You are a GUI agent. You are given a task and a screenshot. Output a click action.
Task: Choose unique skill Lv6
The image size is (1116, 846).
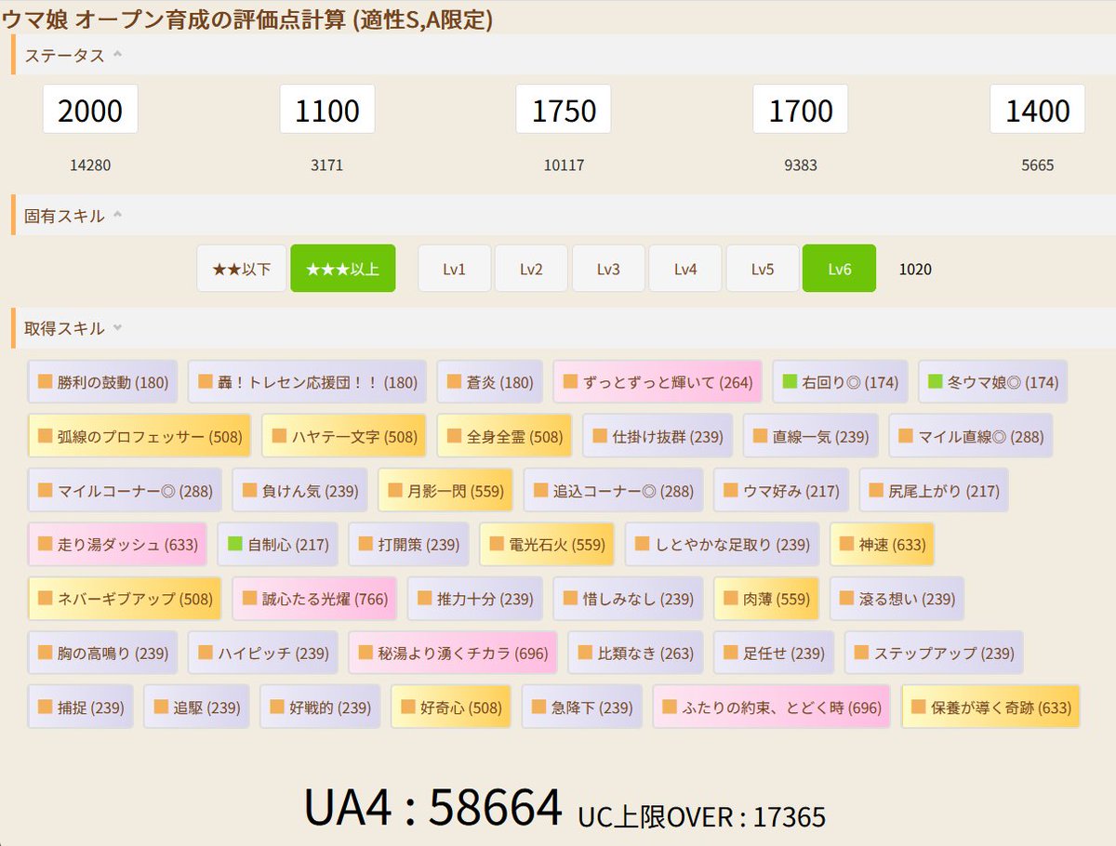coord(839,269)
